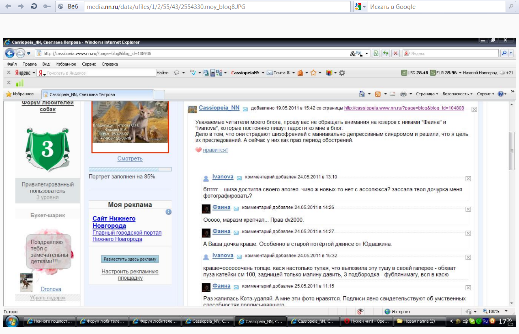Open recent pages dropdown near forward button

click(29, 53)
